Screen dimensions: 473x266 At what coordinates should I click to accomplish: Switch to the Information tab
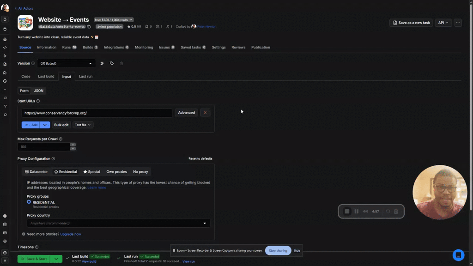47,48
